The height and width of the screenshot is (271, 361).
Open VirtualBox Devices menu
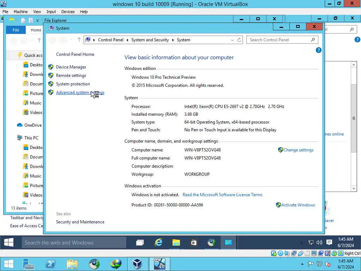click(68, 12)
